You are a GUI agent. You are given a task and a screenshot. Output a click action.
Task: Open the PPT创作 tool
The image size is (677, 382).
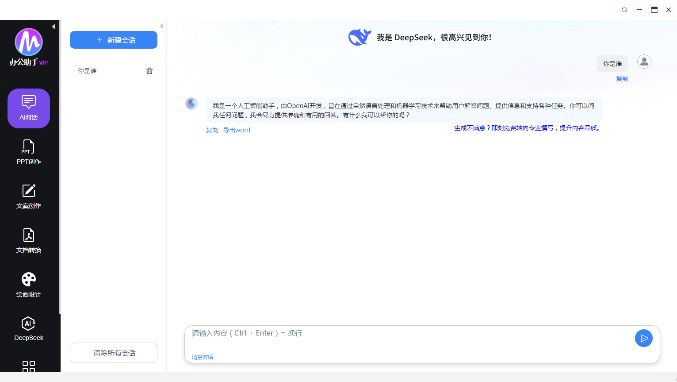[29, 152]
